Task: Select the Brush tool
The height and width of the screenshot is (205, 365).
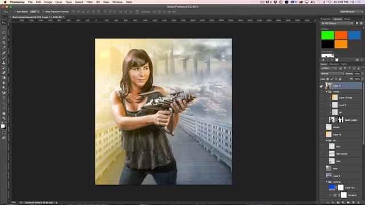Action: (x=4, y=58)
